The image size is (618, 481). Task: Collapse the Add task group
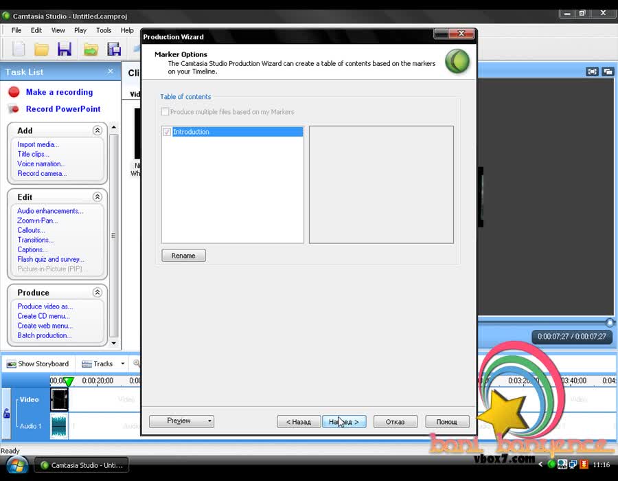pos(97,130)
